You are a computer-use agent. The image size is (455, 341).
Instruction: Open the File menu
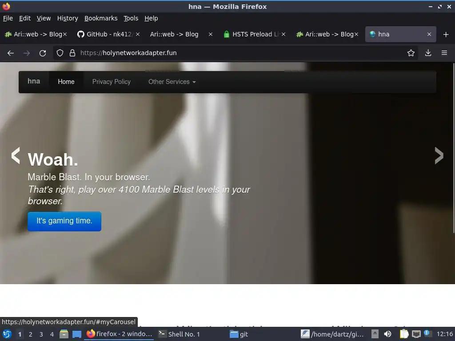(x=8, y=18)
